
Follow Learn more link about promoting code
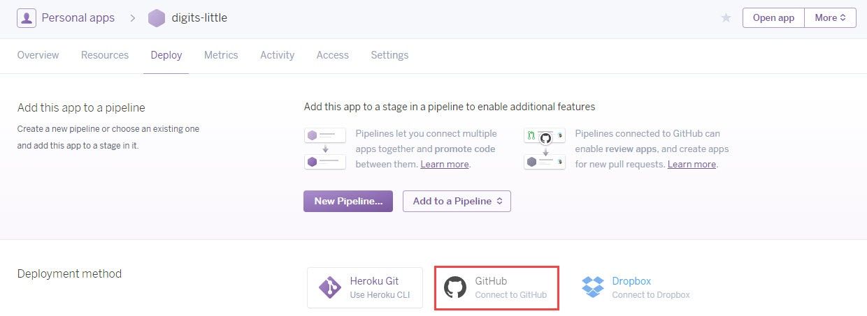445,165
